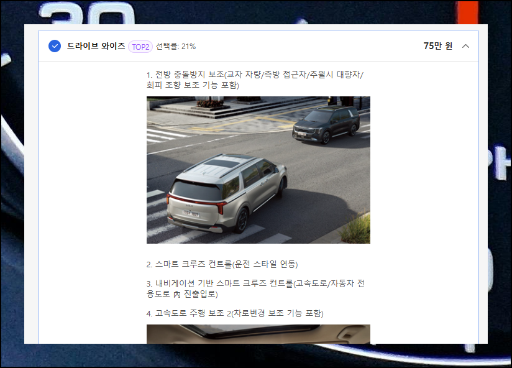512x368 pixels.
Task: Open the partially visible sunroof interior image
Action: (258, 334)
